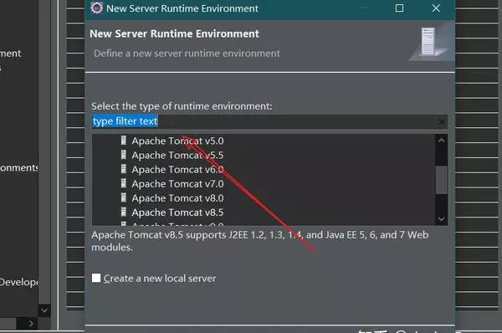502x333 pixels.
Task: Click the left panel scroll right arrow
Action: (31, 324)
